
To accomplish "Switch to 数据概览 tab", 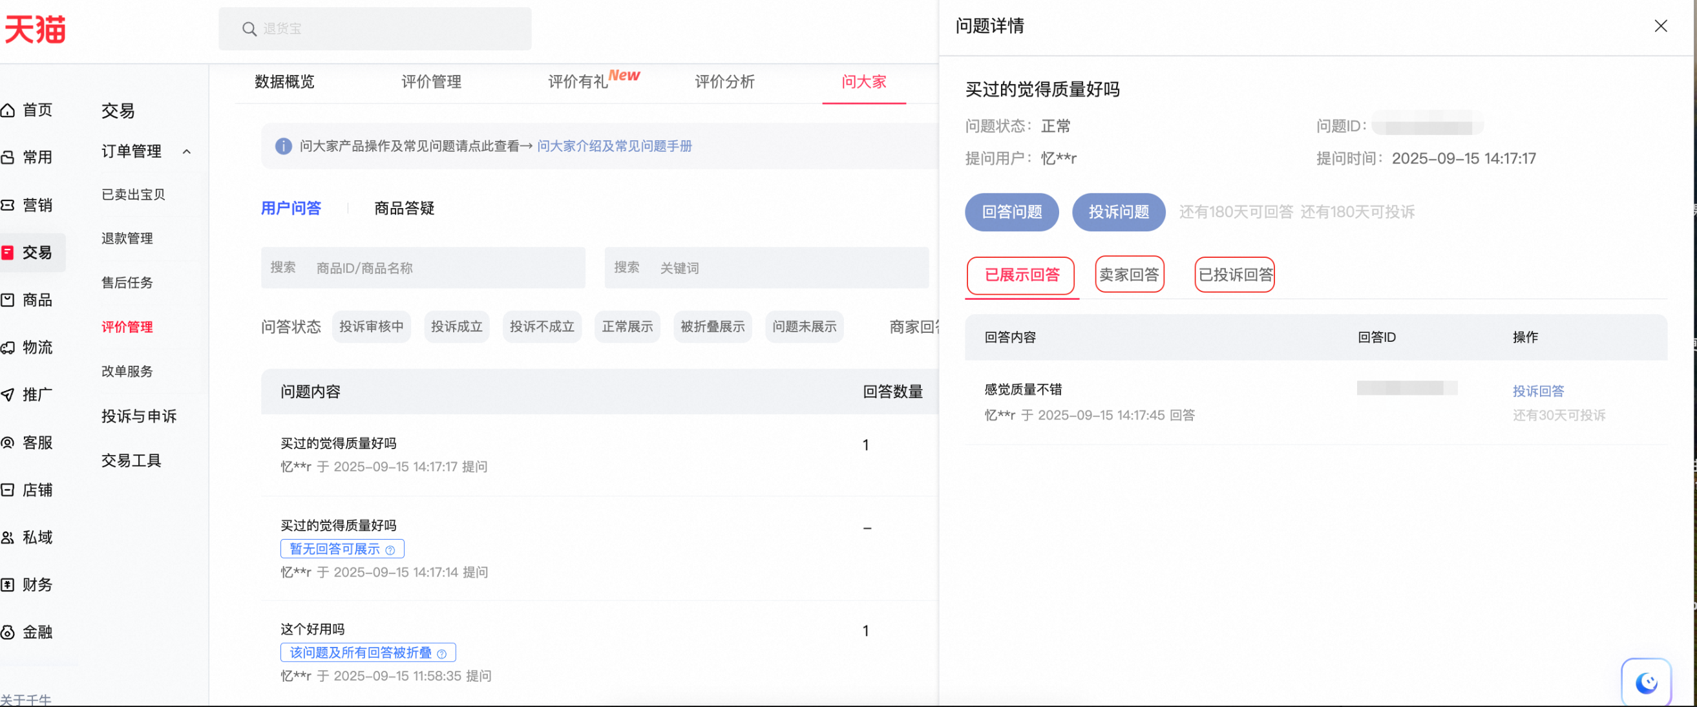I will click(x=284, y=81).
